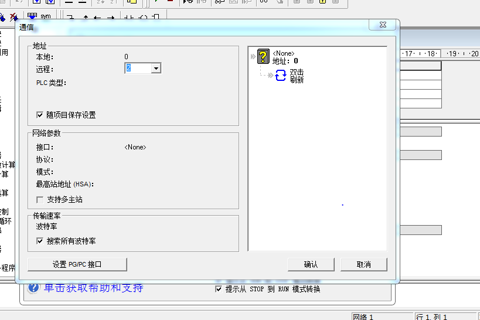This screenshot has width=480, height=320.
Task: Uncheck 搜索所有波特率 checkbox
Action: point(40,241)
